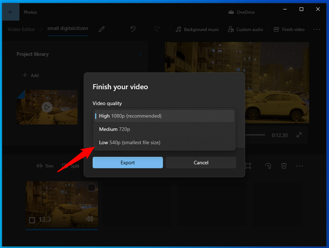Undo the last action
The image size is (329, 248).
(133, 29)
